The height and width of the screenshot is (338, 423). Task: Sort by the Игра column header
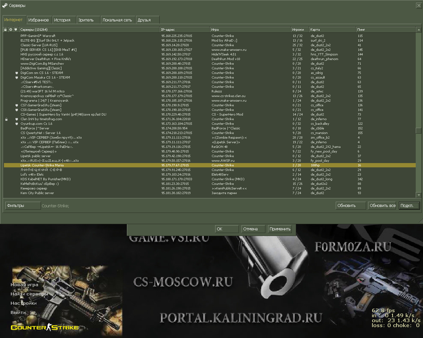pyautogui.click(x=250, y=29)
